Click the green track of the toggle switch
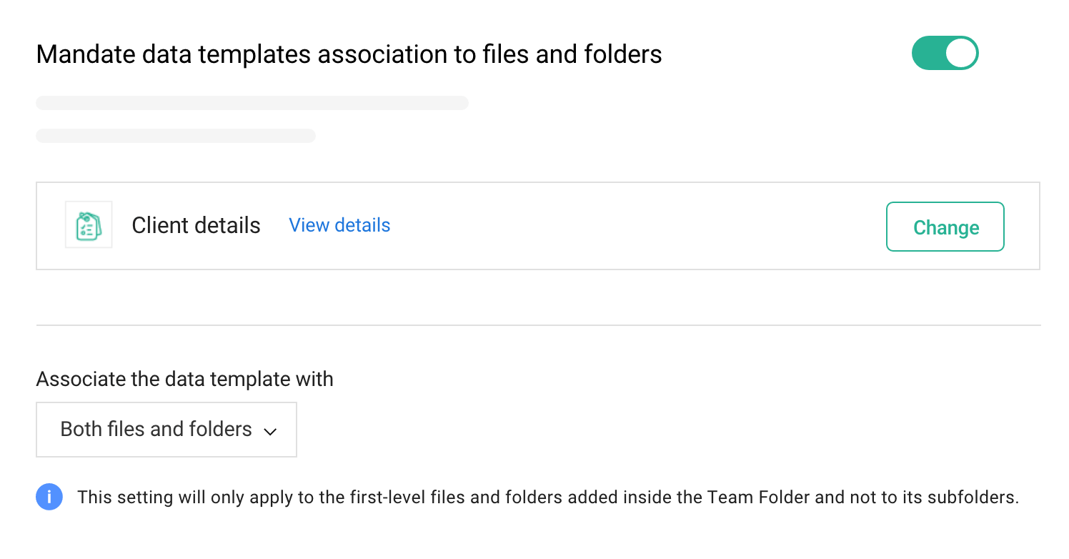This screenshot has width=1069, height=559. 927,54
